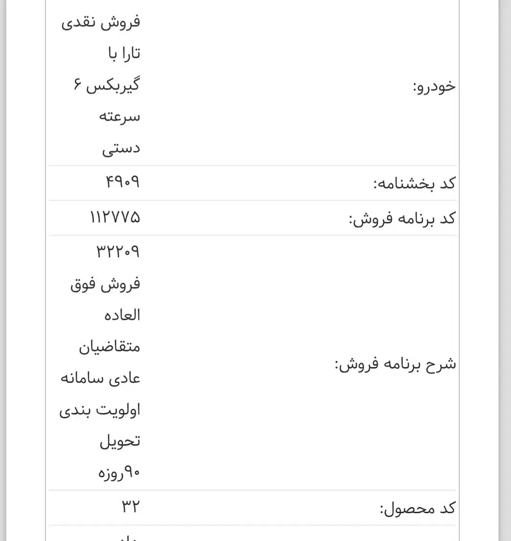511x541 pixels.
Task: Click the "کد برنامه فروش:" label
Action: 402,219
